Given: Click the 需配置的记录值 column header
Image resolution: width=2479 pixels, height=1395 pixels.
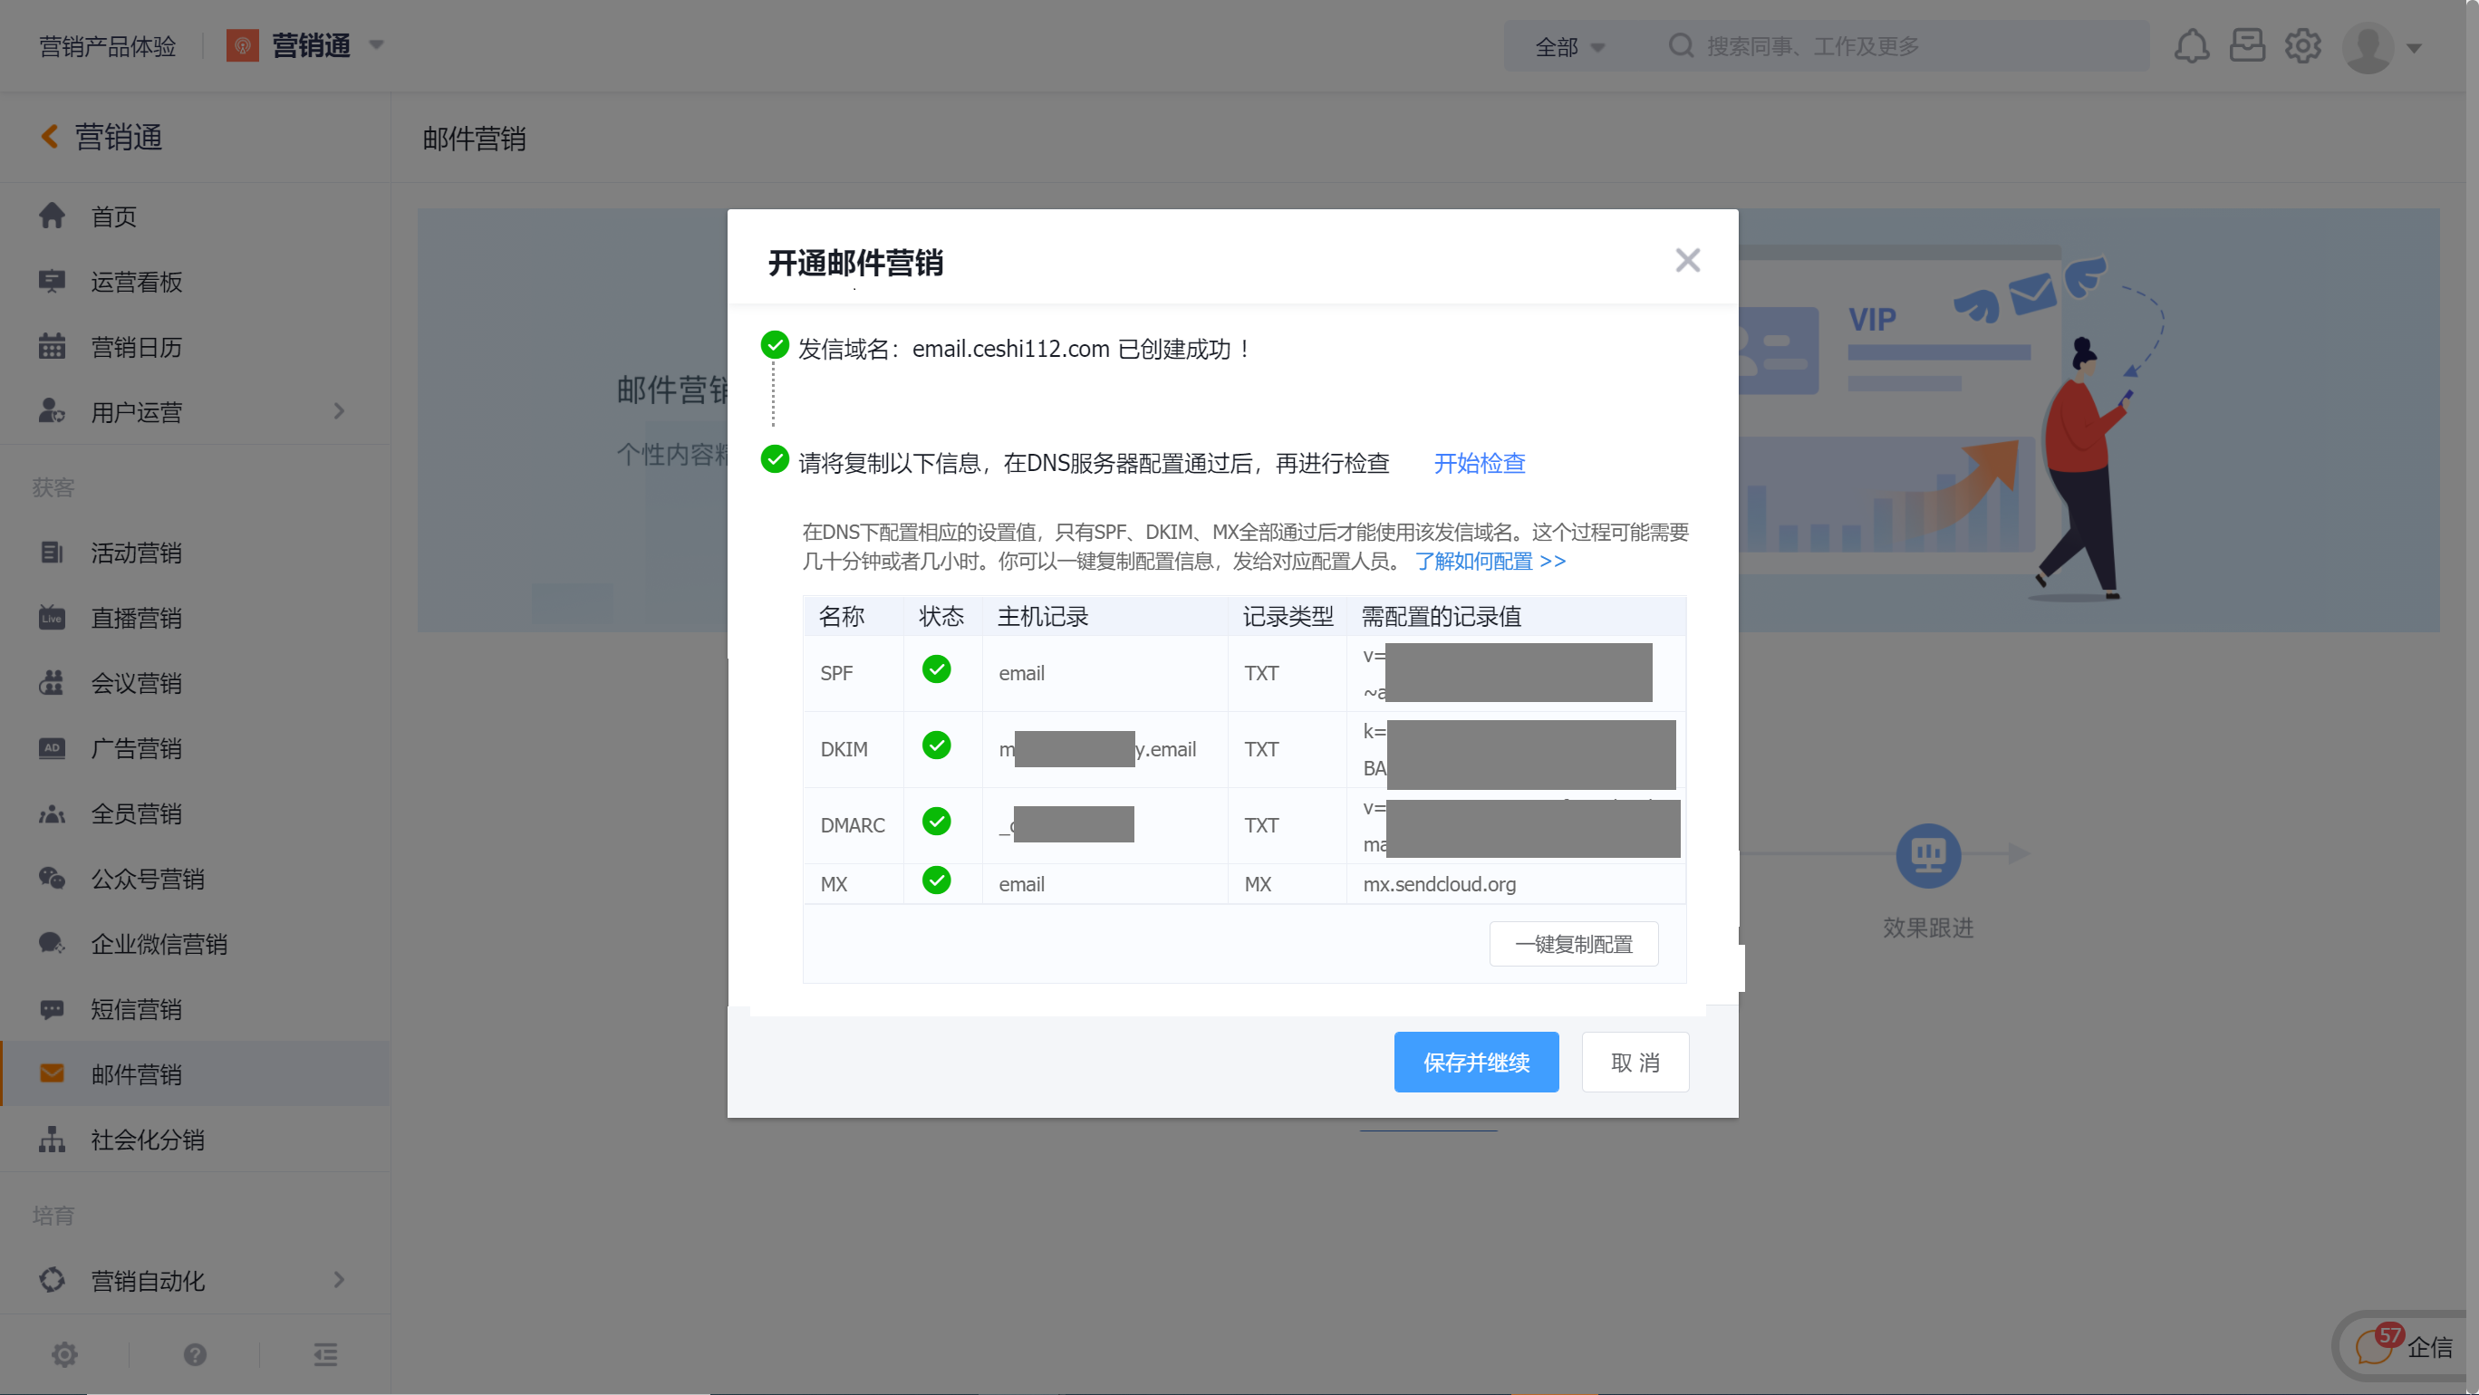Looking at the screenshot, I should [x=1441, y=616].
